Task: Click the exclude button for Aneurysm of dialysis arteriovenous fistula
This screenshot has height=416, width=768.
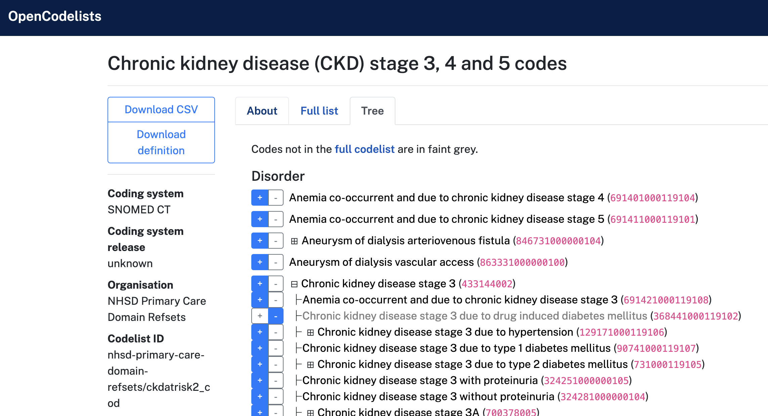Action: point(275,241)
